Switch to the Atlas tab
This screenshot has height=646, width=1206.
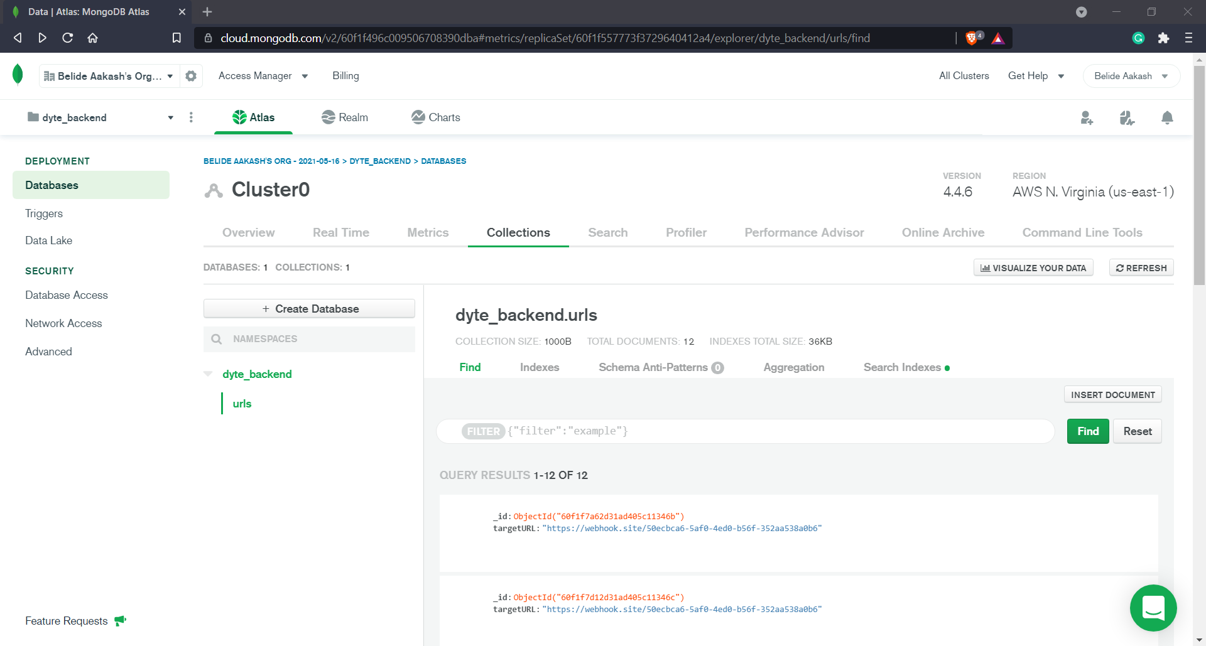pyautogui.click(x=253, y=117)
